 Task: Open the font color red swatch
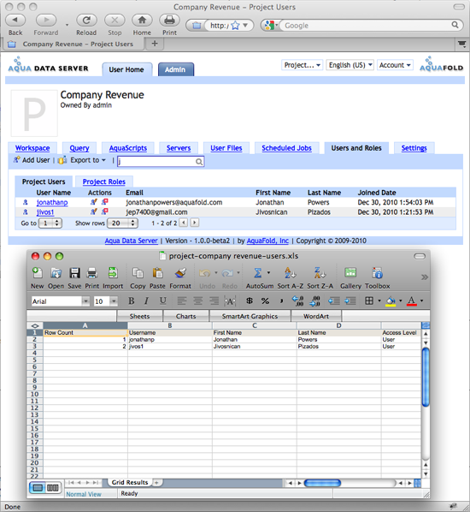click(412, 301)
